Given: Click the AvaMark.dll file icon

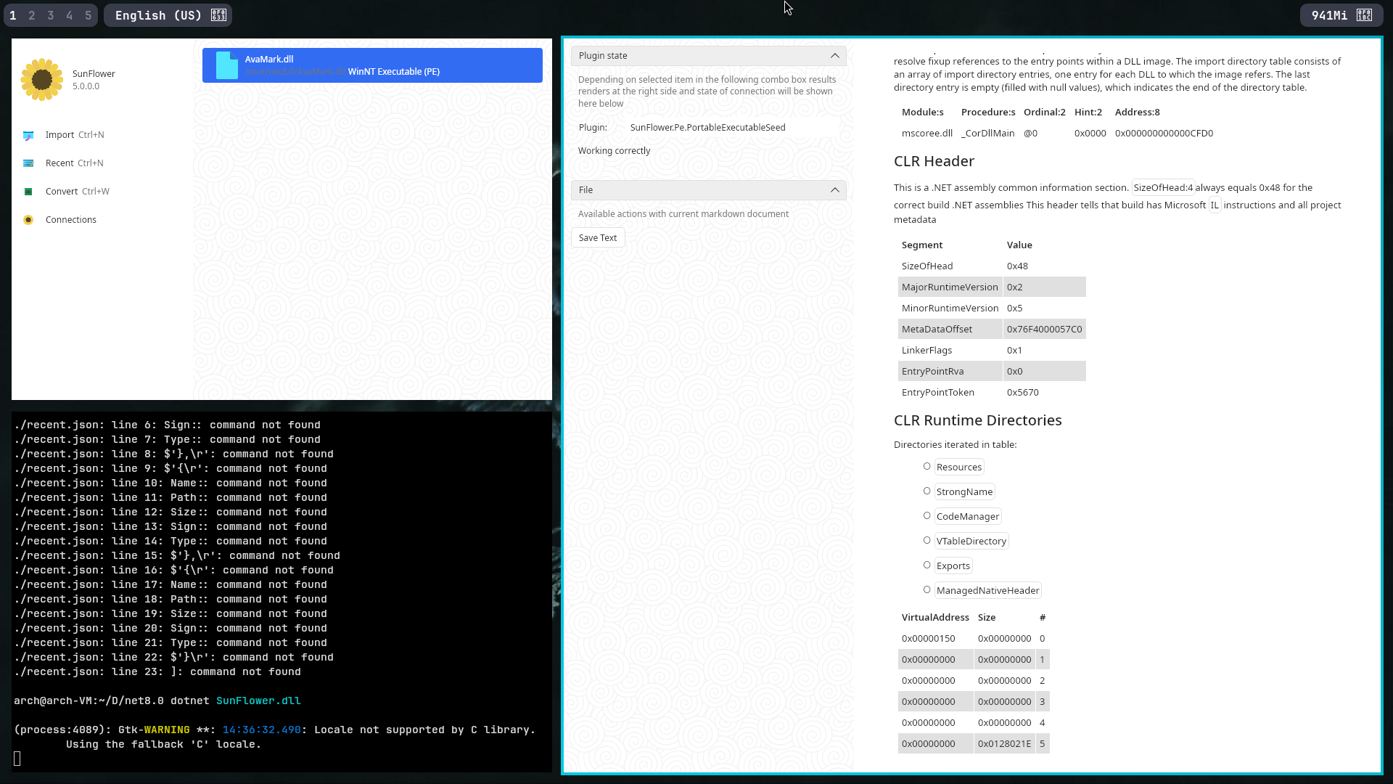Looking at the screenshot, I should [x=226, y=65].
